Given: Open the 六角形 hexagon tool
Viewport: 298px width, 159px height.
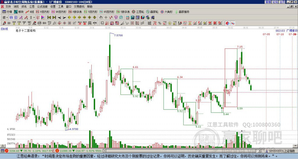Looking at the screenshot, I should pyautogui.click(x=166, y=12).
